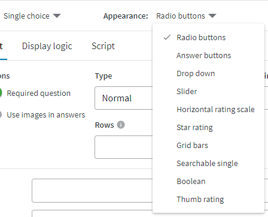Open the Single choice dropdown arrow

(x=57, y=16)
